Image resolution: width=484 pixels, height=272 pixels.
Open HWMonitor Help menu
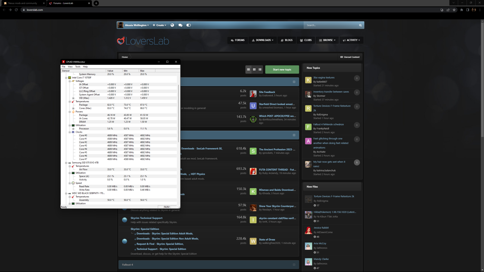[85, 67]
